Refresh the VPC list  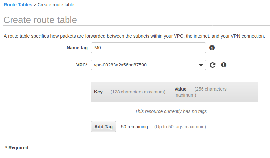point(213,65)
